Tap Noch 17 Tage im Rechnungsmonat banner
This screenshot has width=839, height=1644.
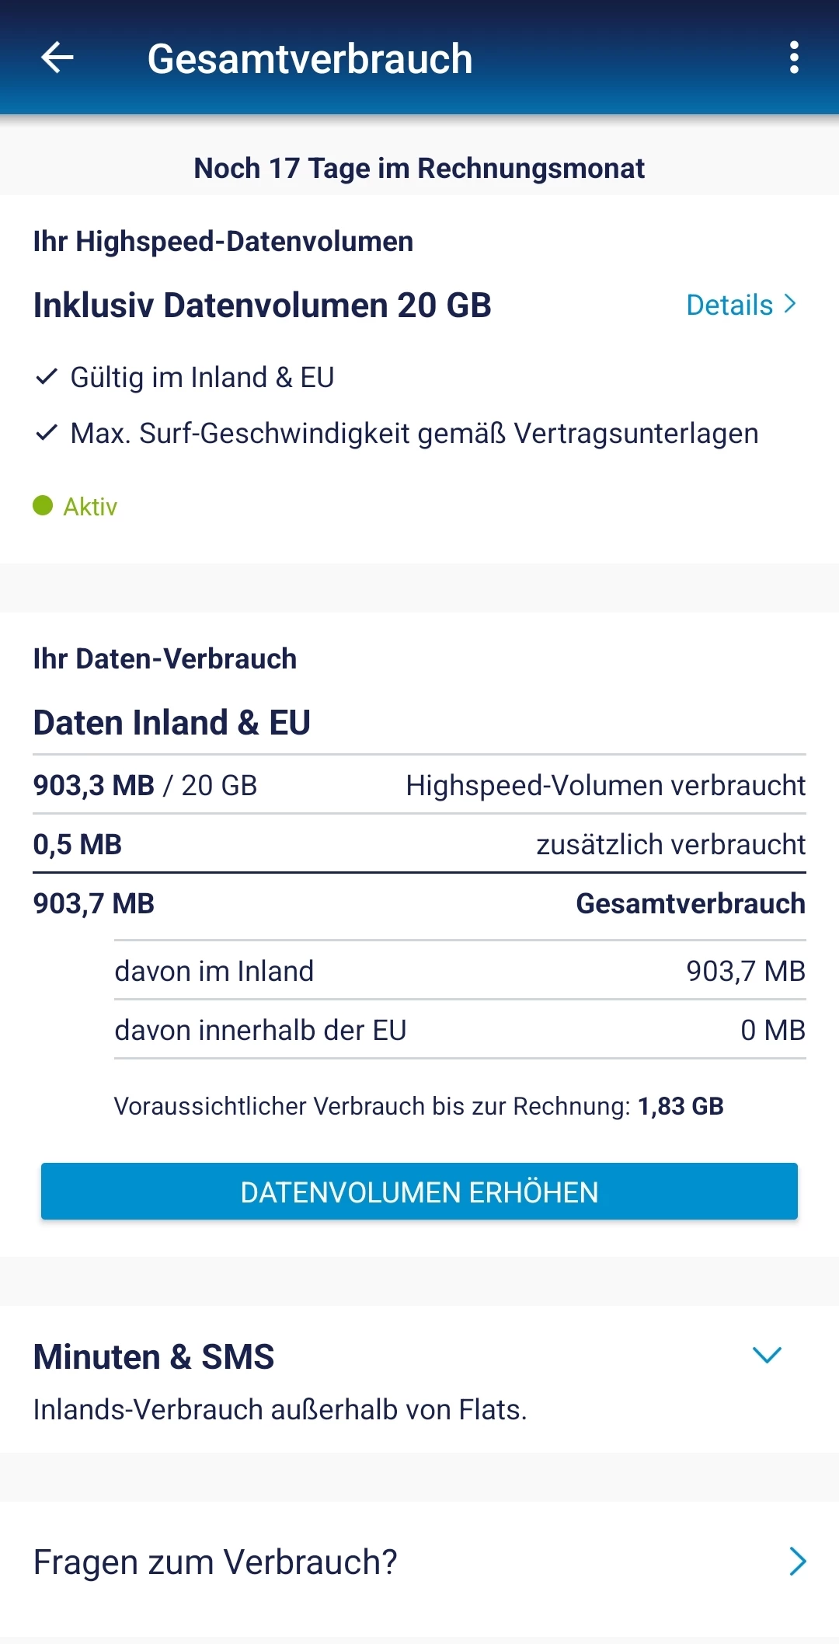pyautogui.click(x=419, y=168)
